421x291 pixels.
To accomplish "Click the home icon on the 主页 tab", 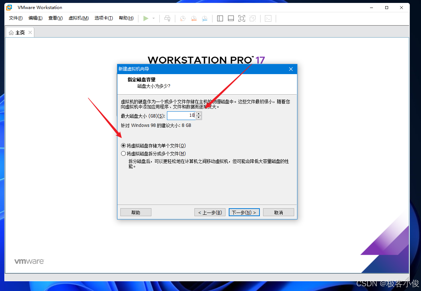I will pyautogui.click(x=11, y=33).
